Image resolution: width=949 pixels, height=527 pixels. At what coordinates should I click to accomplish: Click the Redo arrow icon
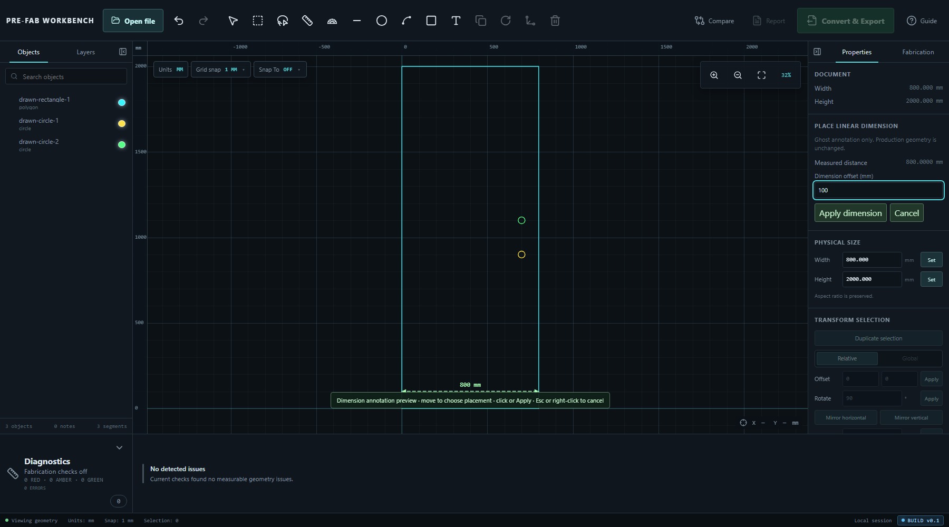click(x=204, y=21)
